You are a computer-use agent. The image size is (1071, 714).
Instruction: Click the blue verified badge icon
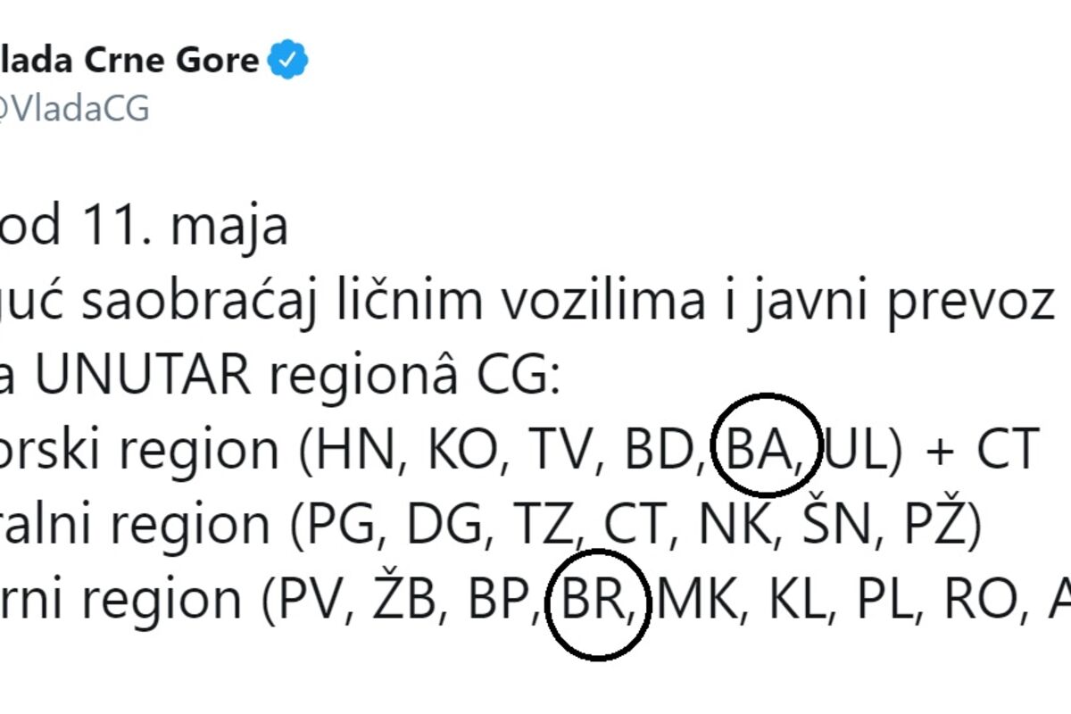tap(289, 60)
